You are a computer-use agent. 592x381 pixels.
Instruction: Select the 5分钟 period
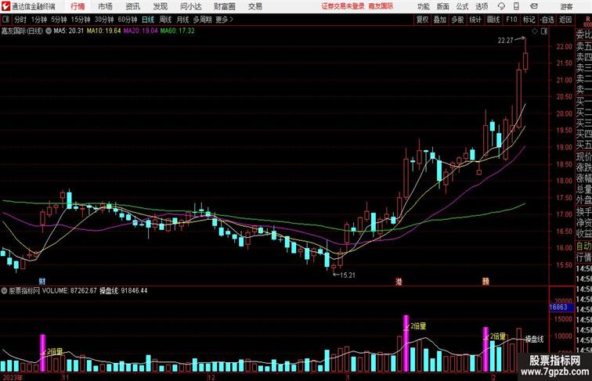coord(59,20)
